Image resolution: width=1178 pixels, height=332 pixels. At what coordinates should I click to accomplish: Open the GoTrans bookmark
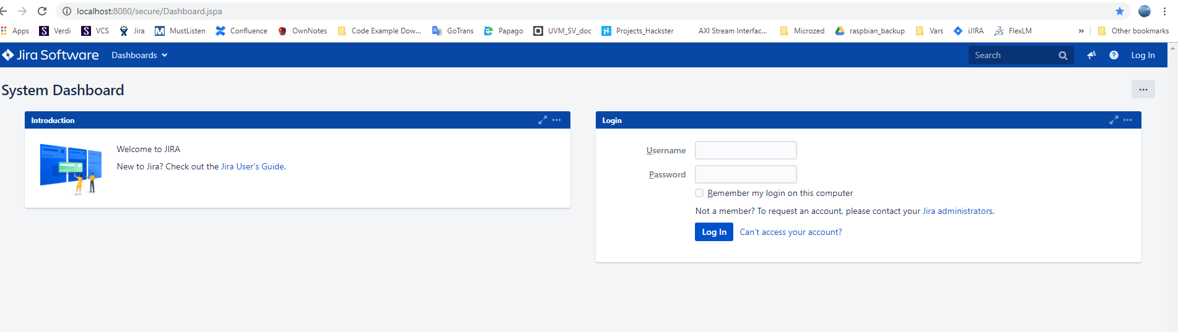453,31
